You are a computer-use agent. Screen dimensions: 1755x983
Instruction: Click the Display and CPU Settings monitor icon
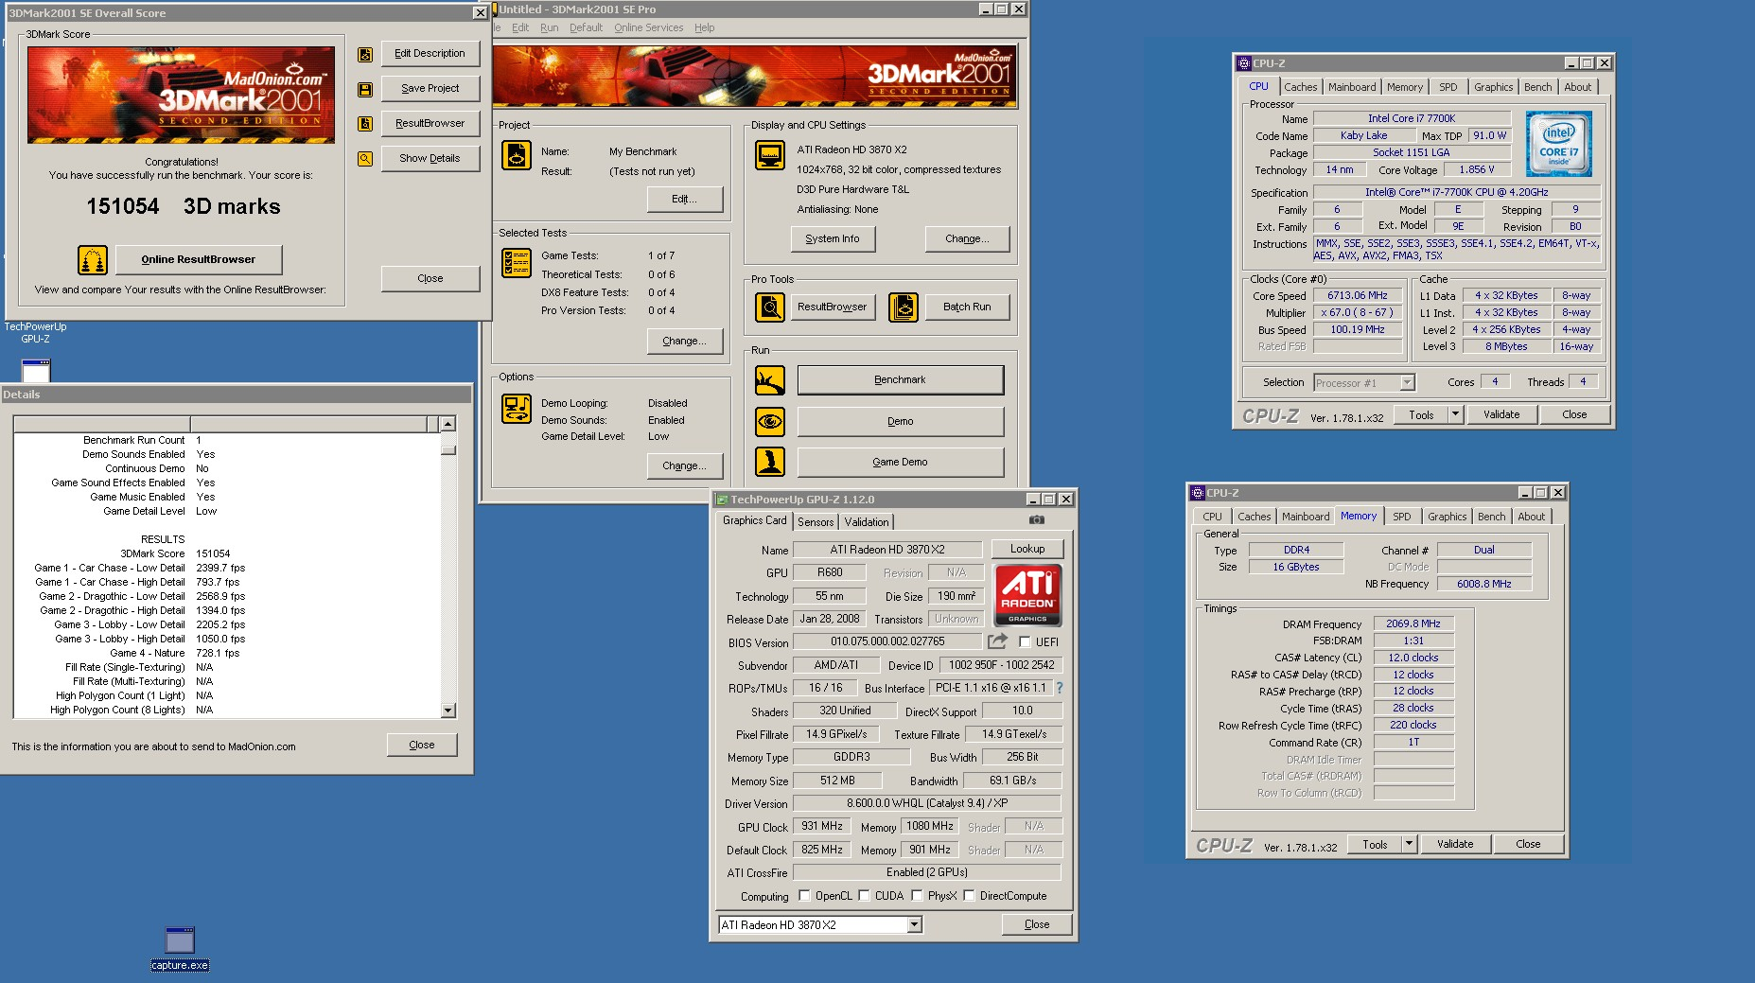[770, 155]
